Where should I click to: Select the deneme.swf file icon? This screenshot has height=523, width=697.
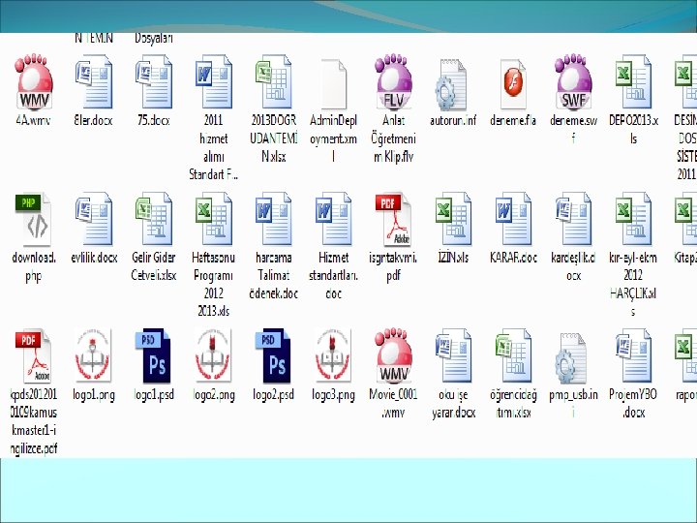click(x=574, y=82)
